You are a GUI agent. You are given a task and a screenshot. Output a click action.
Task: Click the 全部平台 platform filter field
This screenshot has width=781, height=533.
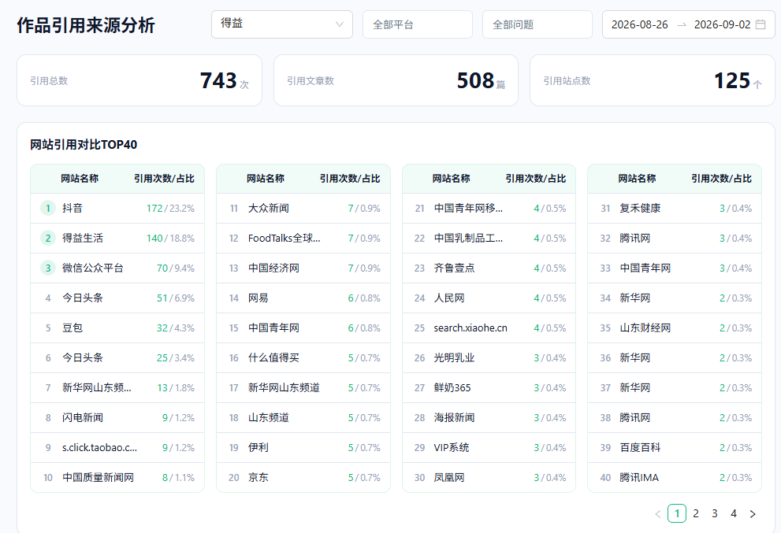pyautogui.click(x=418, y=24)
